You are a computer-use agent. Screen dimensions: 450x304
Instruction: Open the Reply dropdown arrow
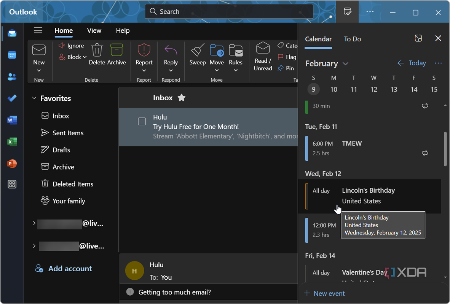pyautogui.click(x=171, y=71)
